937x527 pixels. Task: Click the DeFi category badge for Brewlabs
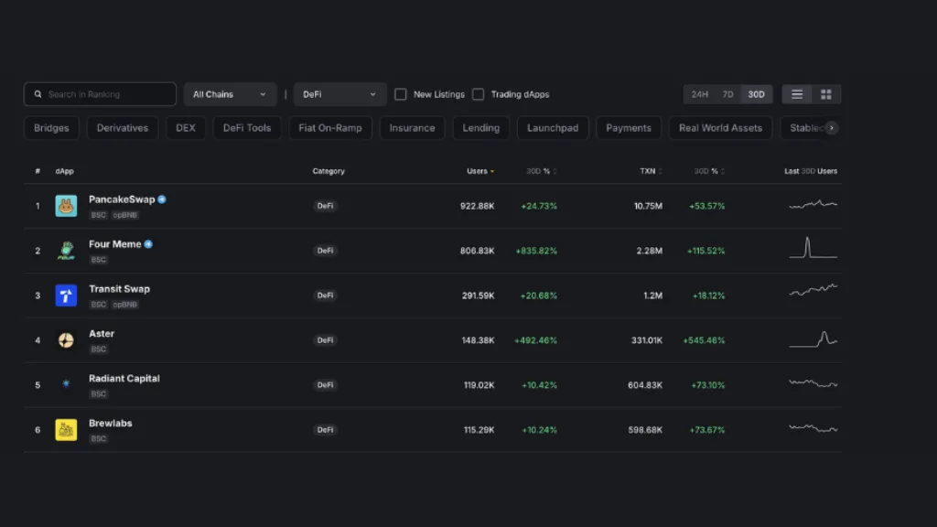[325, 430]
